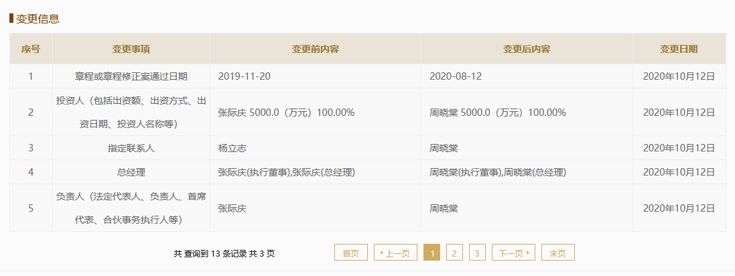735x276 pixels.
Task: Click serial number 4 cell
Action: point(31,172)
